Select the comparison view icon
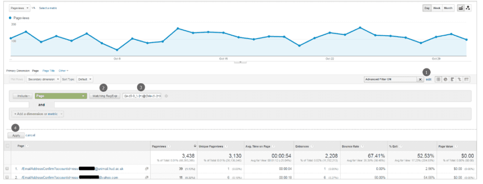This screenshot has width=483, height=184. click(x=459, y=79)
